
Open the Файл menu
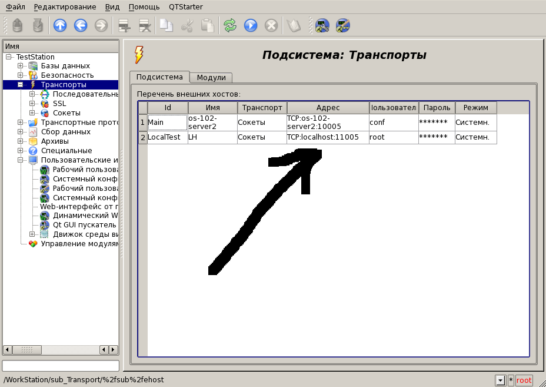coord(15,6)
